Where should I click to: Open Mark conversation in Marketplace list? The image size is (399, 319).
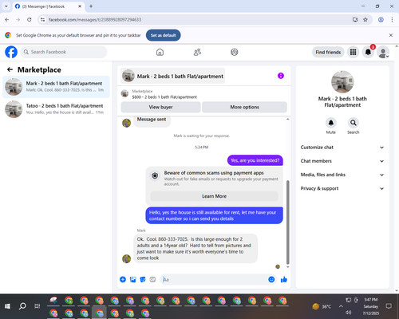[x=56, y=87]
